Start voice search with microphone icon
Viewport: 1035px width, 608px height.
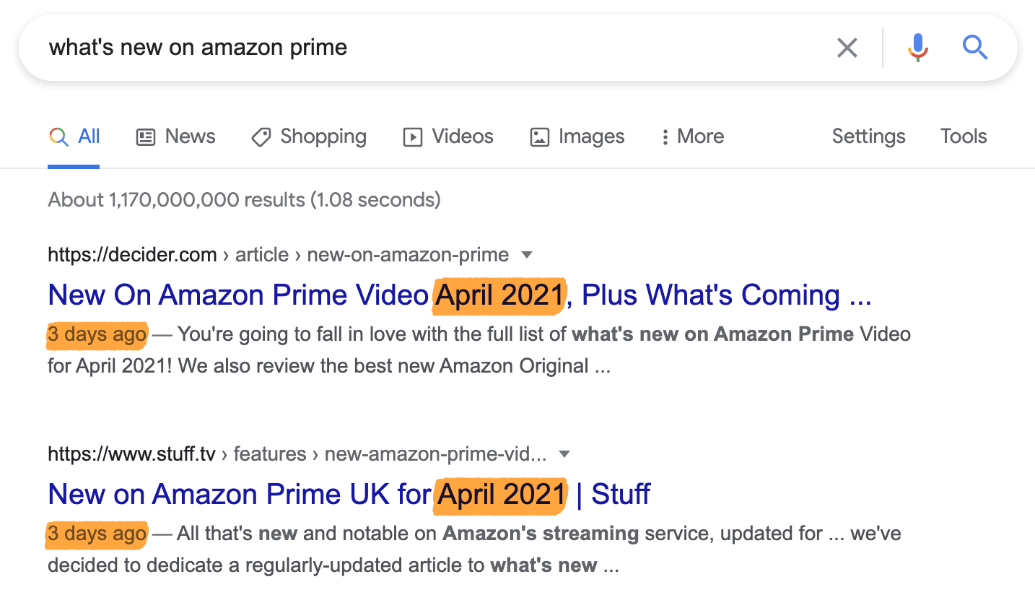click(x=917, y=48)
